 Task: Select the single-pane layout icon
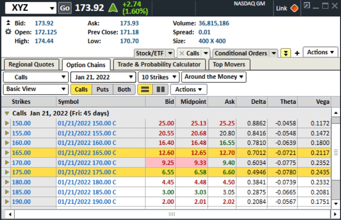(x=144, y=89)
